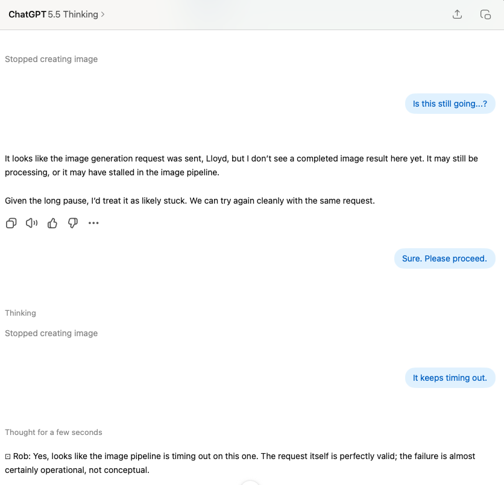Click the first 'Stopped creating image' status
Viewport: 504px width, 485px height.
51,59
